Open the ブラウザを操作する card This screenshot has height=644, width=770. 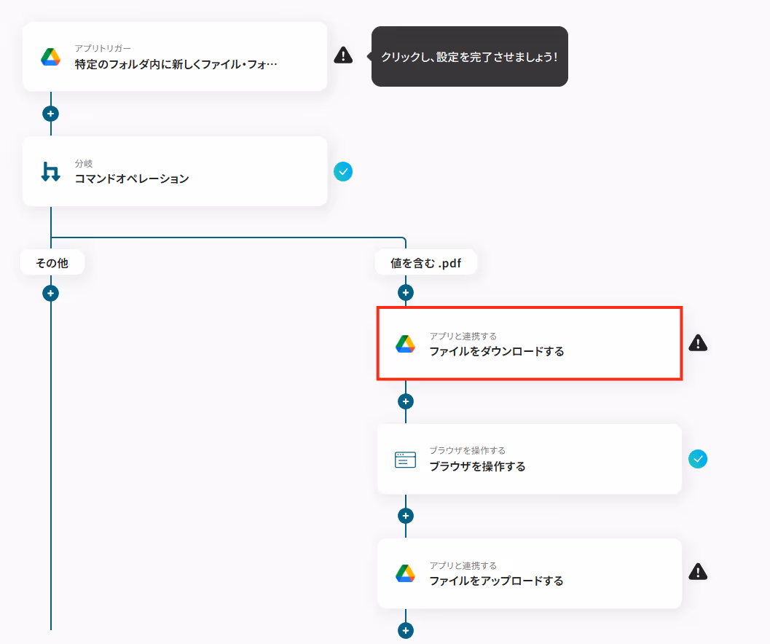(x=530, y=459)
